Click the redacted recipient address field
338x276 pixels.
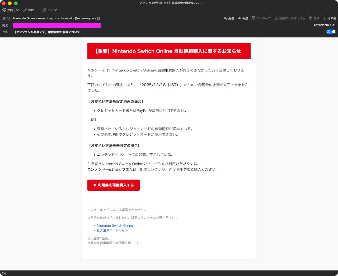click(x=57, y=25)
